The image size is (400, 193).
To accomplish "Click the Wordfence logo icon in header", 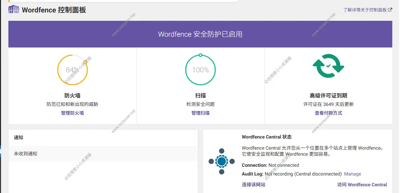I will pos(14,10).
